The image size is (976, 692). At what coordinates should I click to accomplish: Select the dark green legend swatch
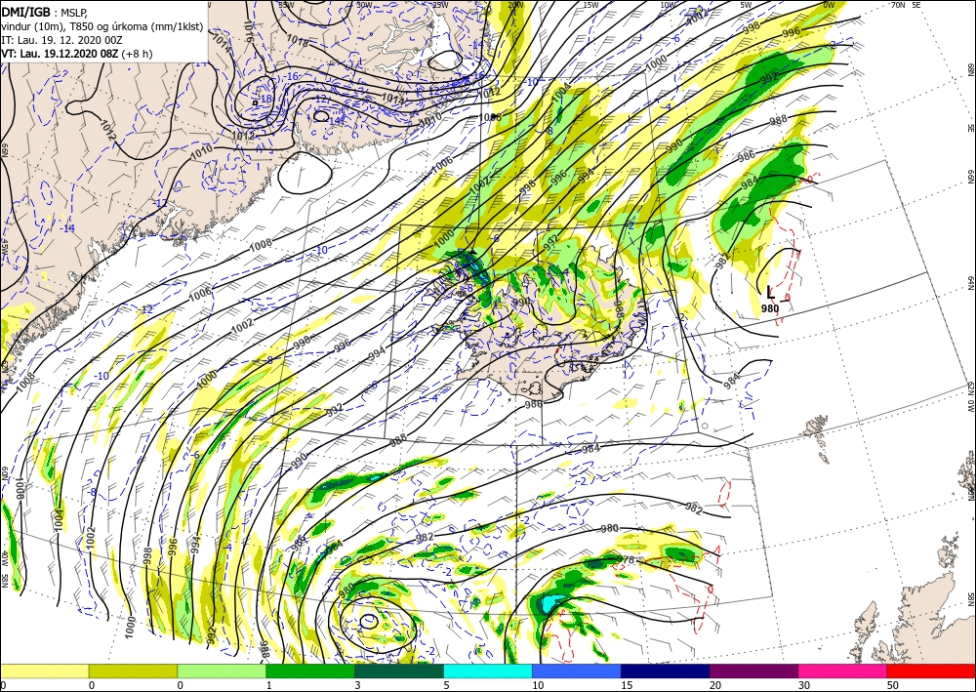pos(399,671)
